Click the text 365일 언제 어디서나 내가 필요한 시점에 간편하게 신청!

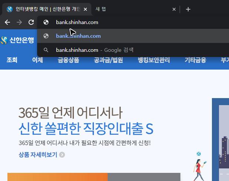pyautogui.click(x=85, y=143)
